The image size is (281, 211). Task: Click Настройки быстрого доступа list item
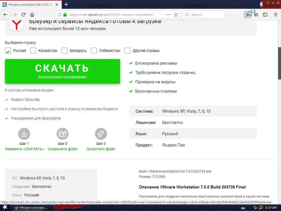(64, 109)
